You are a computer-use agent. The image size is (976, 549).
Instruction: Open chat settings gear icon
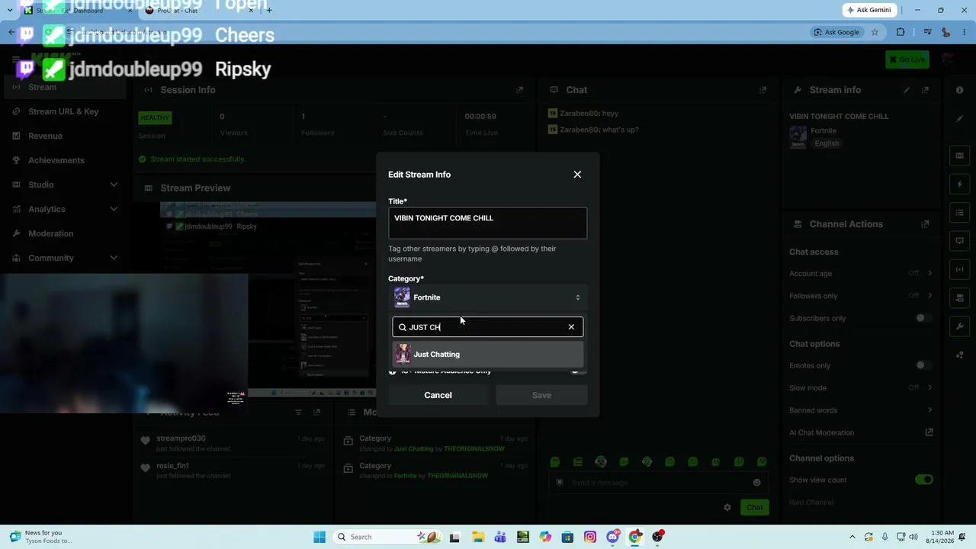(x=727, y=507)
